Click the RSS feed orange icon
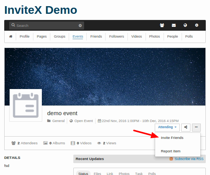Screen dimensions: 210x175 (171, 159)
